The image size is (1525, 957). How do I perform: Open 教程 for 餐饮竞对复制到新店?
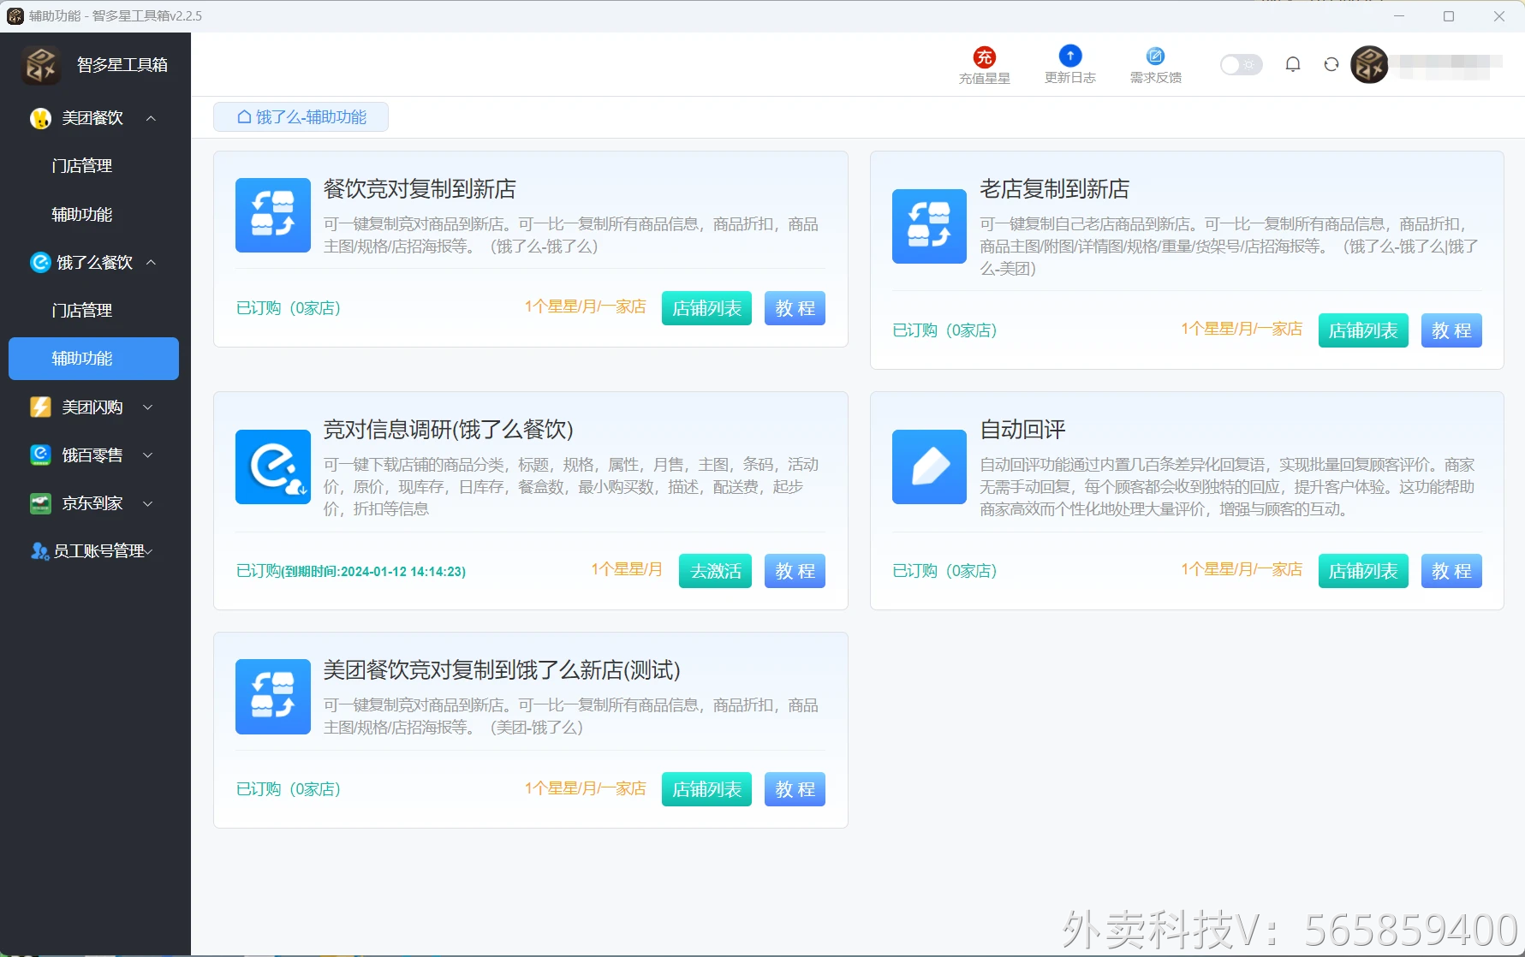point(795,308)
